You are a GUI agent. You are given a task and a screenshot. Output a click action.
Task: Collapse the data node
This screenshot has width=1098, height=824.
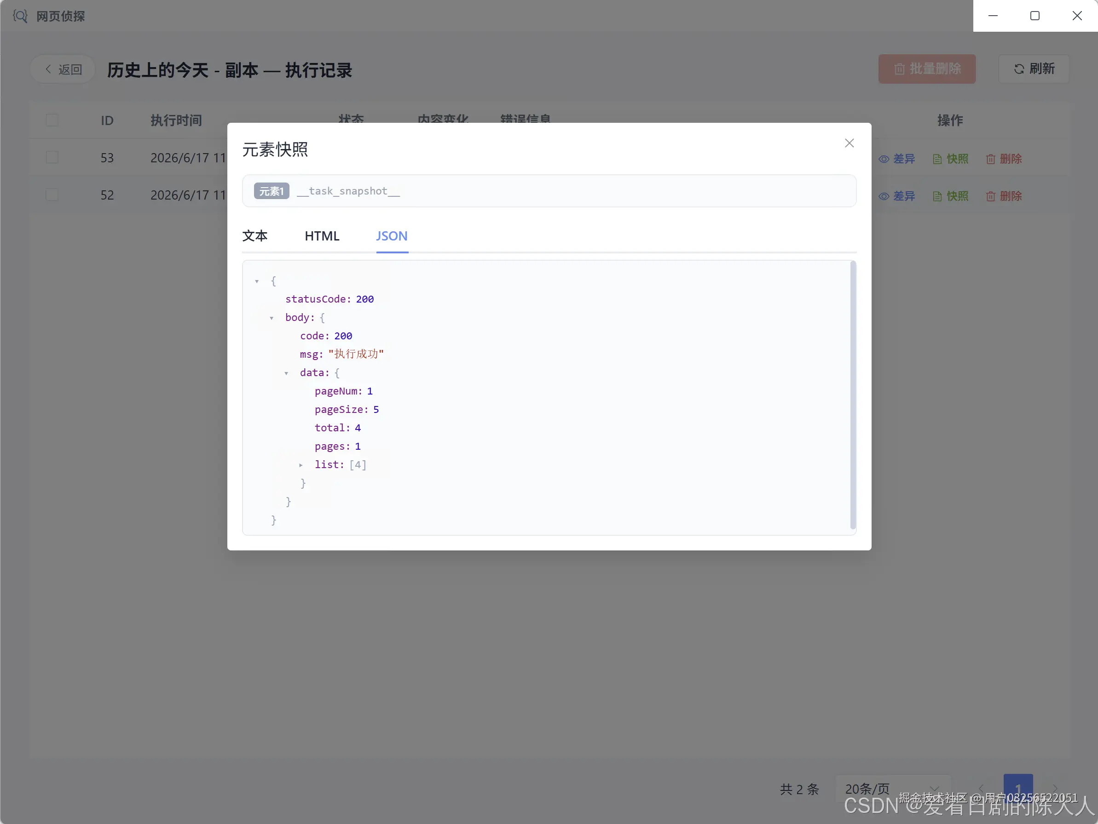286,373
